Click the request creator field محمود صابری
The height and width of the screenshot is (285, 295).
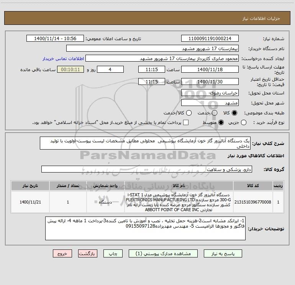pos(162,59)
